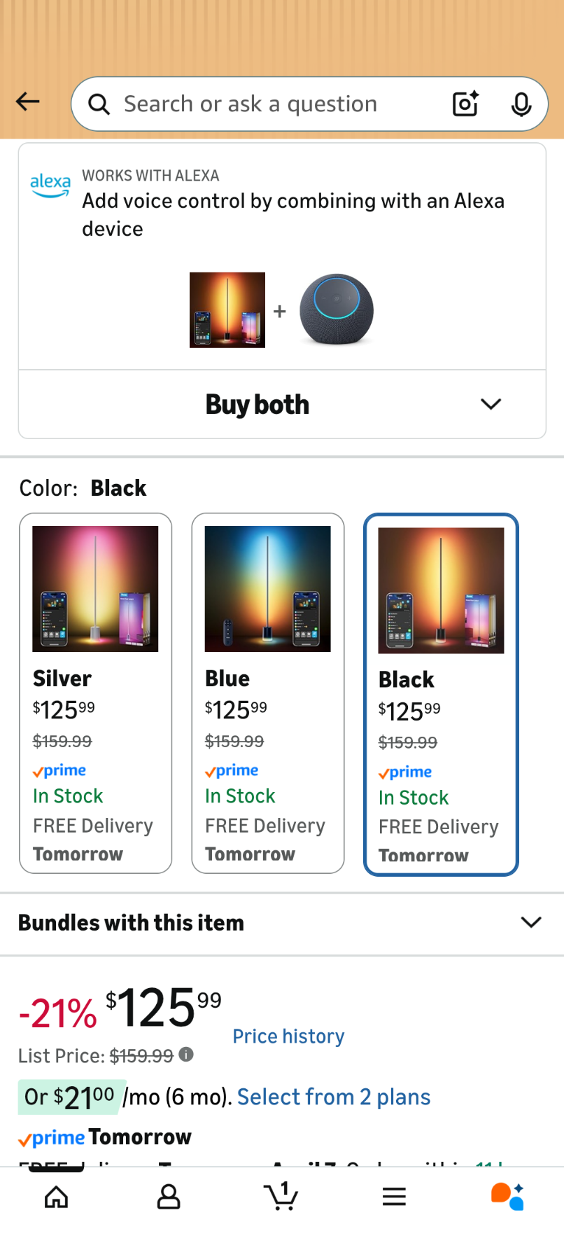This screenshot has height=1257, width=564.
Task: Open the Rufus AI assistant icon
Action: [507, 1197]
